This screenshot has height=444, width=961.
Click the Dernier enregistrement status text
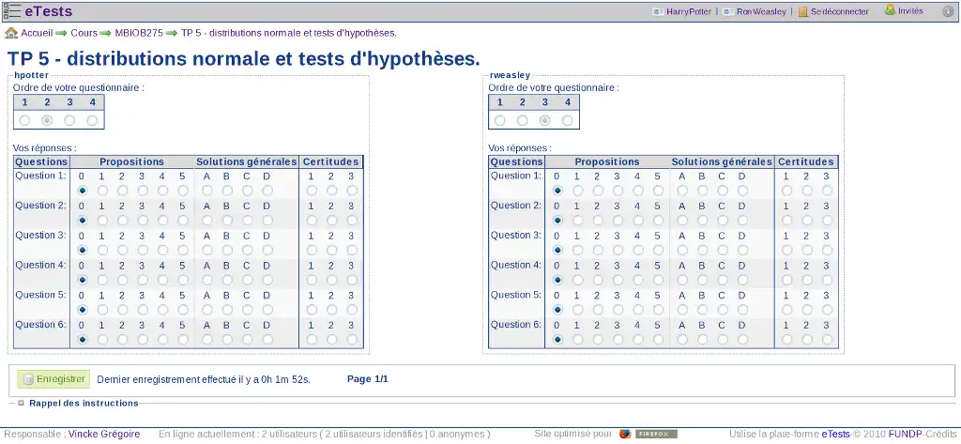[x=204, y=379]
